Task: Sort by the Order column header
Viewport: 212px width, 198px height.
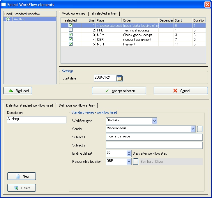Action: tap(140, 20)
